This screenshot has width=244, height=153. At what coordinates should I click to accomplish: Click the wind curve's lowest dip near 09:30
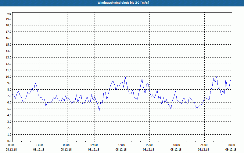99,110
